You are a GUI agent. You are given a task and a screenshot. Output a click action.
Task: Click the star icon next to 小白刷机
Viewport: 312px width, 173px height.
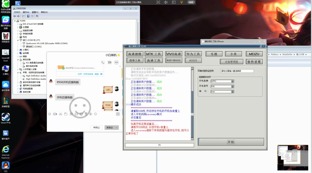point(119,55)
